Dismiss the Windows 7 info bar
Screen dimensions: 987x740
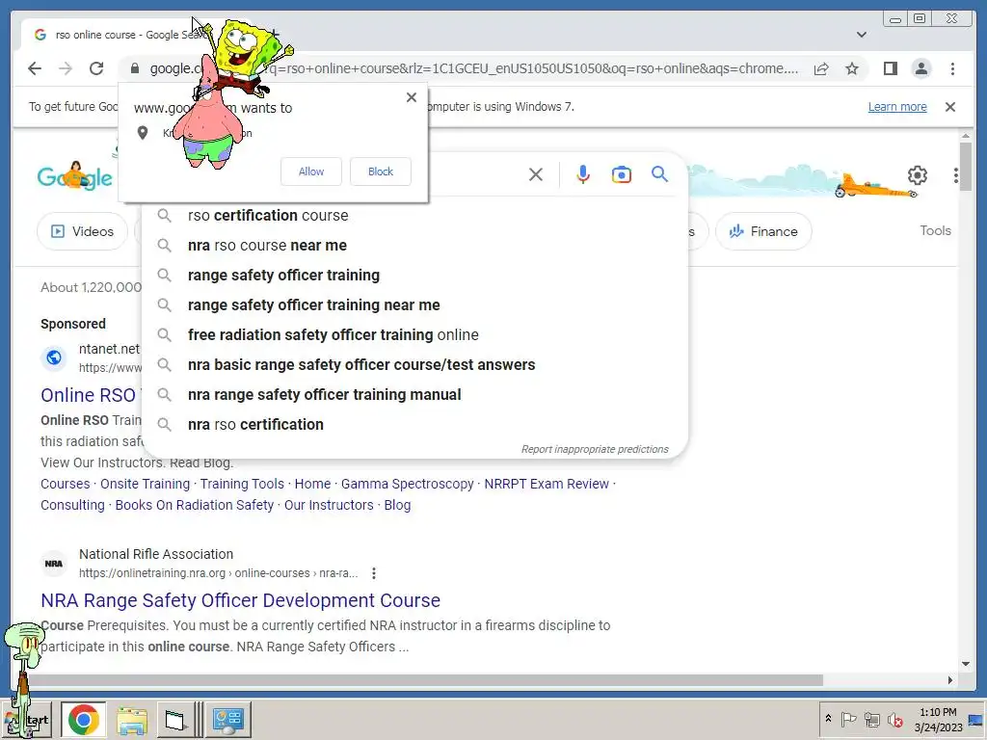949,107
